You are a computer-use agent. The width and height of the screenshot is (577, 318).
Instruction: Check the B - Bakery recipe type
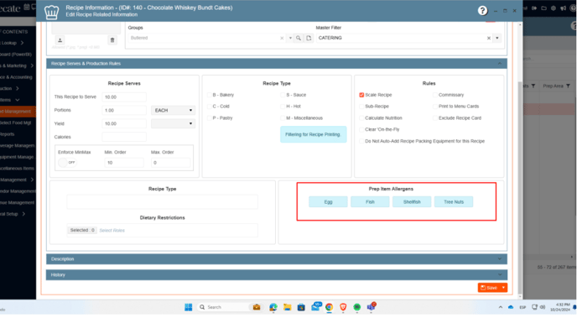209,95
